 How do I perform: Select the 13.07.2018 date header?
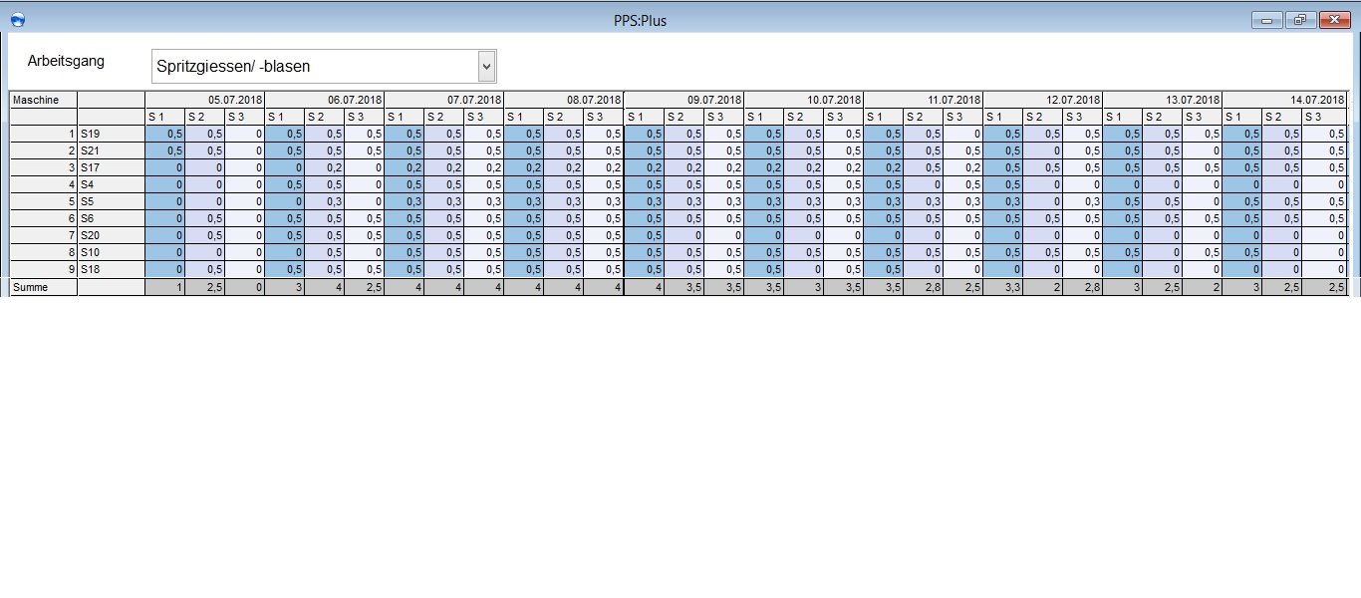coord(1162,100)
